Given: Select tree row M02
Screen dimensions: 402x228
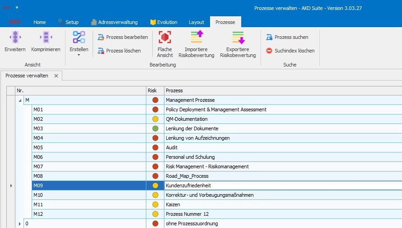Looking at the screenshot, I should click(89, 119).
